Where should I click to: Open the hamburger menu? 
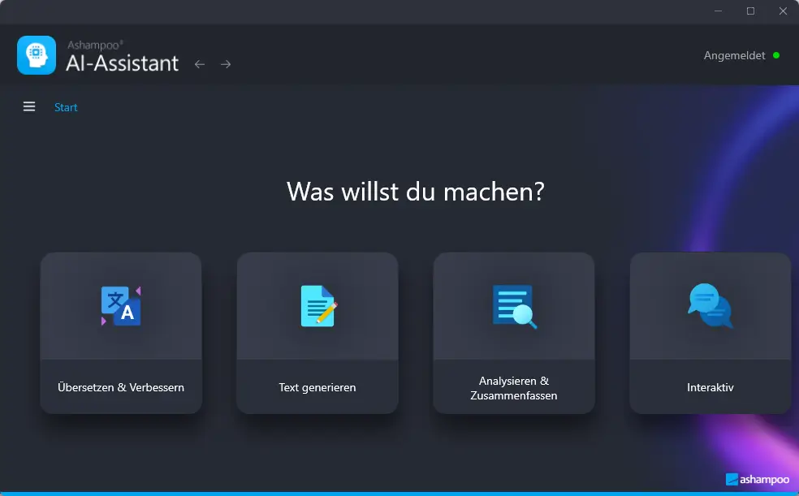point(29,106)
